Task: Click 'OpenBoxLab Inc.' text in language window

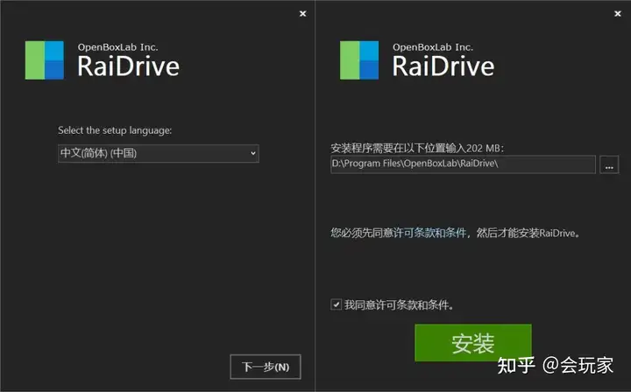Action: 118,47
